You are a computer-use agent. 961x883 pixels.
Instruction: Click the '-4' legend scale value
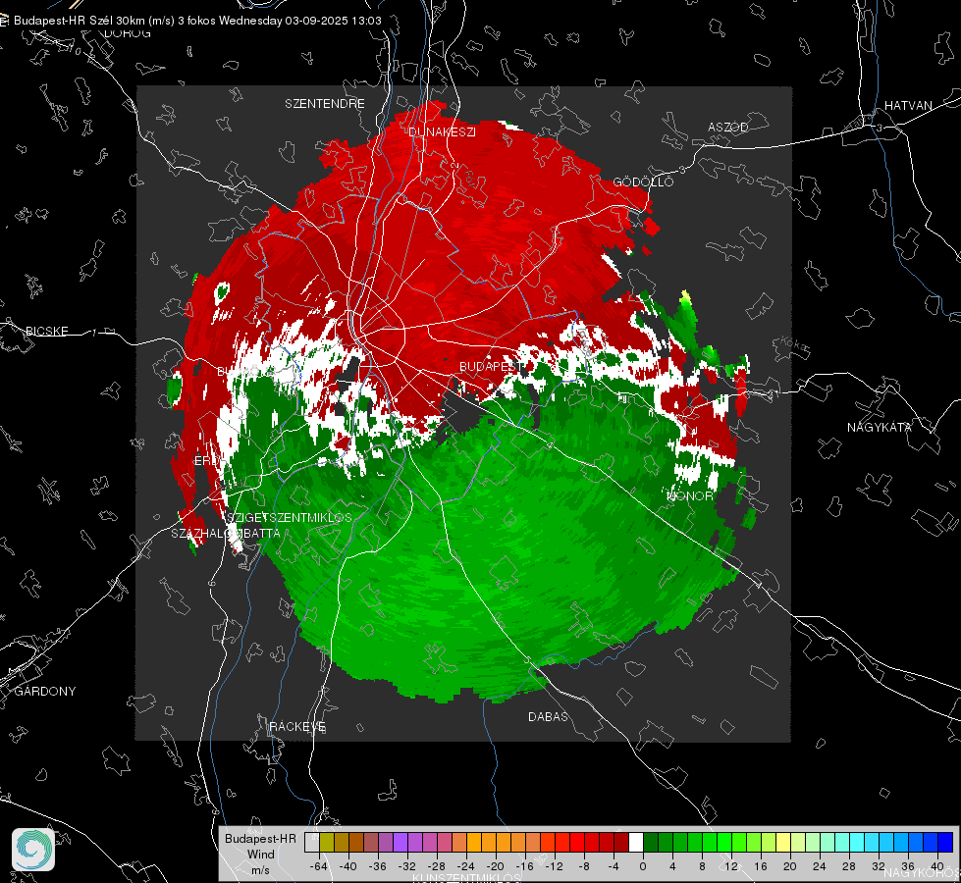point(614,866)
